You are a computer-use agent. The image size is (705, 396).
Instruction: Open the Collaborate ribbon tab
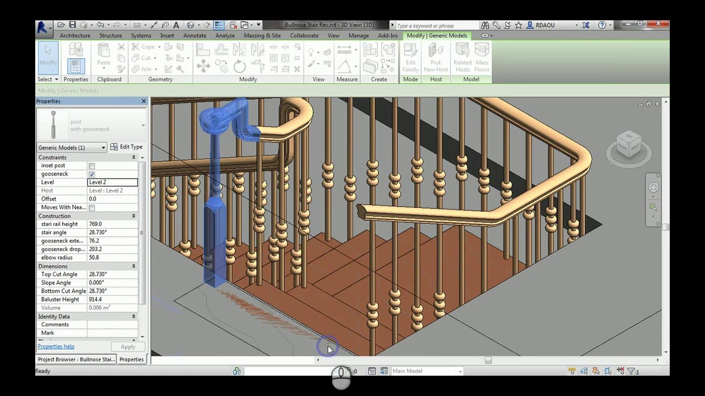(x=304, y=36)
